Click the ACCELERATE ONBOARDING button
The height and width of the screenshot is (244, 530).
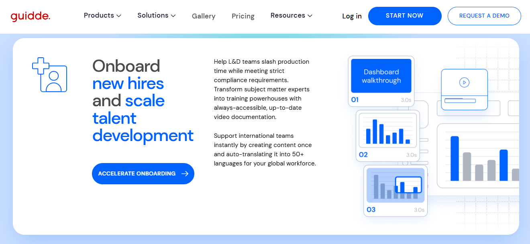point(143,173)
